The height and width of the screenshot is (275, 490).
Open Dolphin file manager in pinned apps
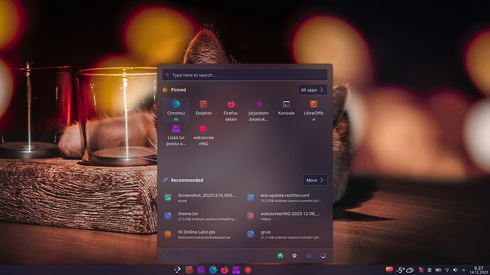point(203,108)
